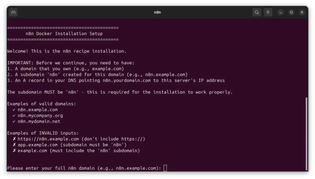Screen dimensions: 315x179
Task: Click X mark beside https://n8n.example.com
Action: coord(14,139)
